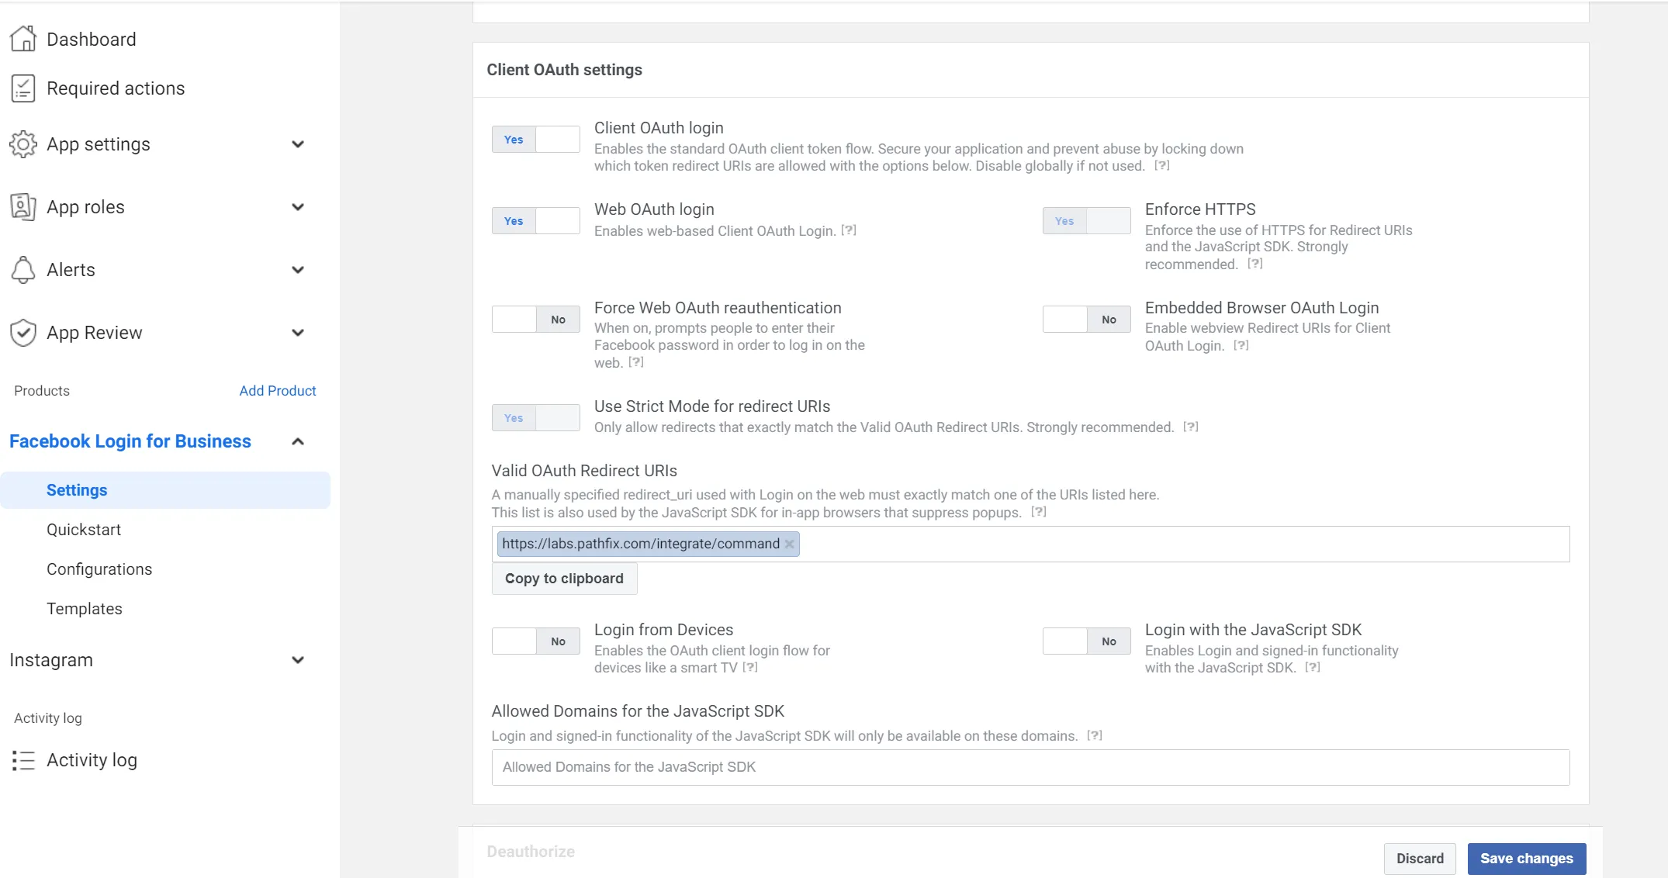Expand Alerts section chevron

tap(298, 270)
